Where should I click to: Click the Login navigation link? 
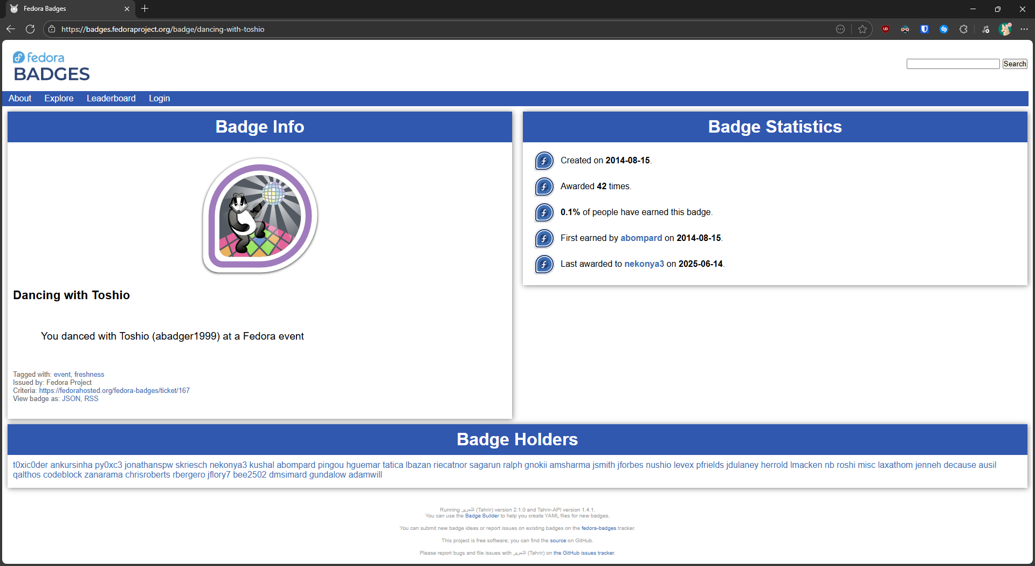point(159,98)
